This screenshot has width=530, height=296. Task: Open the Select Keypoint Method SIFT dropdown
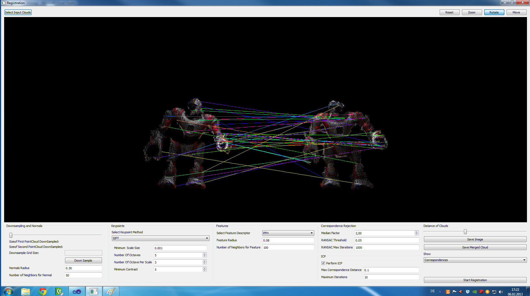[x=161, y=238]
